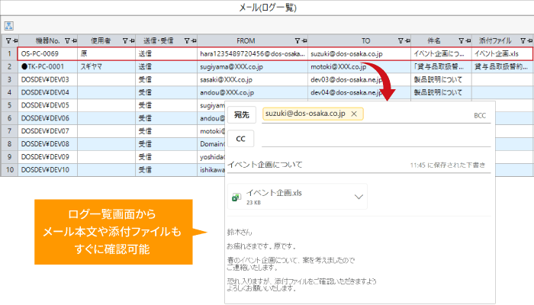Viewport: 534px width, 305px height.
Task: Click 件名 cell 「貸与品取扱替... in row 2
Action: 442,67
